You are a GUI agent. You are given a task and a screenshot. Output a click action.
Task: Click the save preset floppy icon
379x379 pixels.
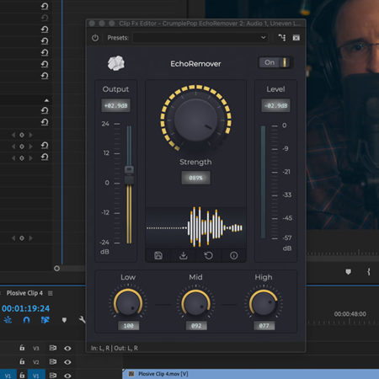coord(158,255)
